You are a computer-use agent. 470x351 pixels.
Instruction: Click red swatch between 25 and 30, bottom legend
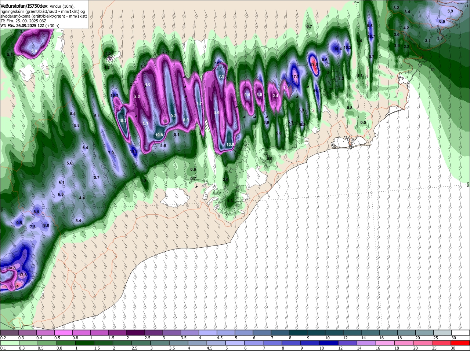(x=443, y=343)
